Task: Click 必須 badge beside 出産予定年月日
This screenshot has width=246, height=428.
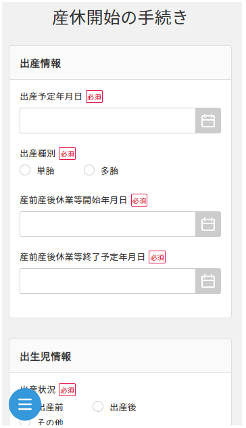Action: tap(94, 97)
